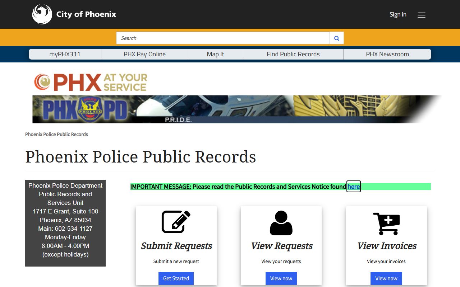
Task: Open the hamburger menu icon
Action: (x=422, y=15)
